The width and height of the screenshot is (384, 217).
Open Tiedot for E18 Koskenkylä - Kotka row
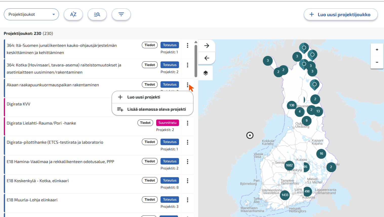click(x=150, y=180)
